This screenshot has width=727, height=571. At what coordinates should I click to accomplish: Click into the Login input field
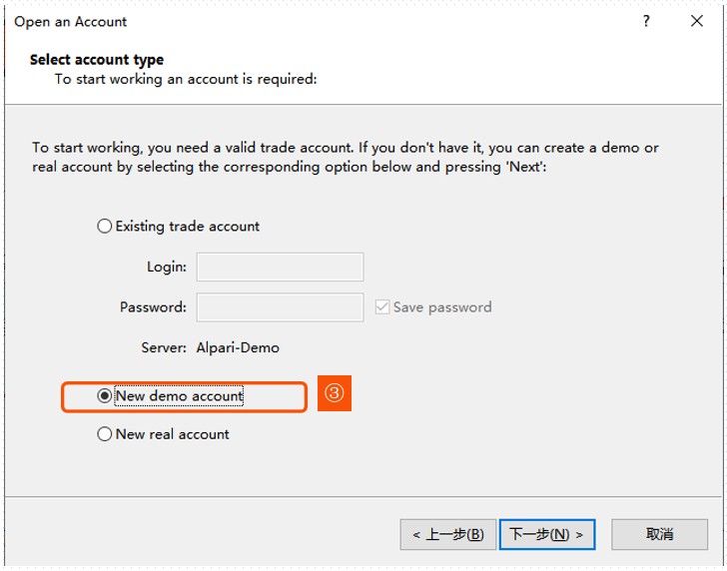(280, 267)
